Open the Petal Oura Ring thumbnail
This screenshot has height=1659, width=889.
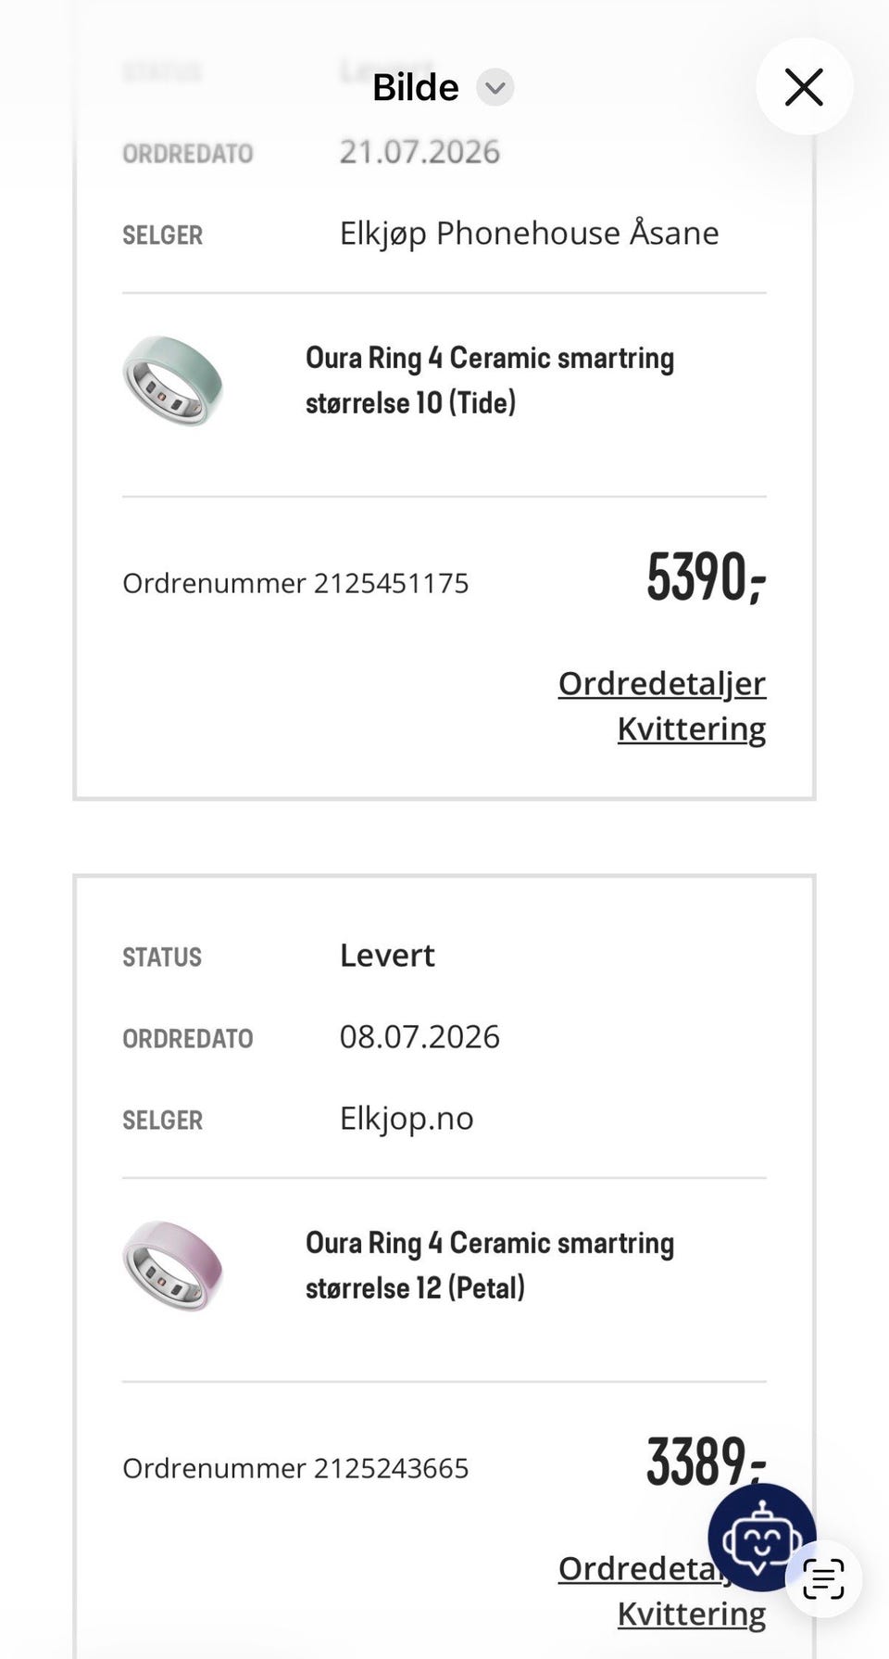[173, 1266]
